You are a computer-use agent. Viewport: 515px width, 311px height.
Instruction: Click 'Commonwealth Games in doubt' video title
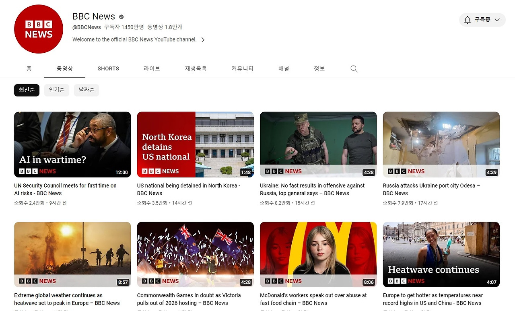tap(189, 299)
